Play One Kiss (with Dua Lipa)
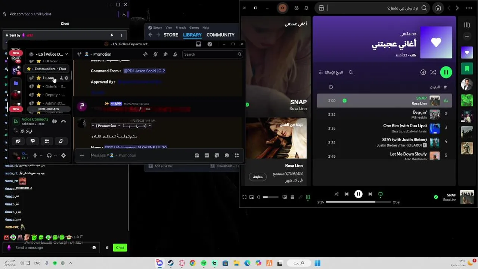Viewport: 478px width, 269px height. [x=384, y=128]
